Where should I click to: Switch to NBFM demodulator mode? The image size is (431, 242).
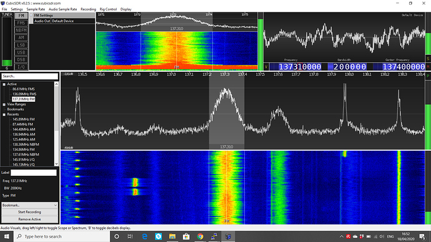[x=21, y=30]
